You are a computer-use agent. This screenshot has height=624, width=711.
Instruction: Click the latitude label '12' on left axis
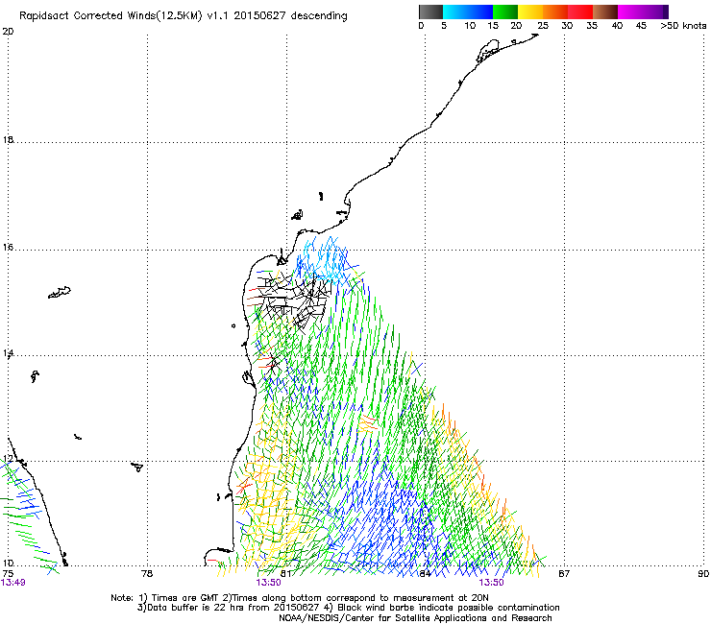8,459
